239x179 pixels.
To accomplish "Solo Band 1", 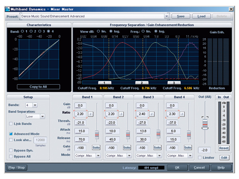I will click(96, 148).
